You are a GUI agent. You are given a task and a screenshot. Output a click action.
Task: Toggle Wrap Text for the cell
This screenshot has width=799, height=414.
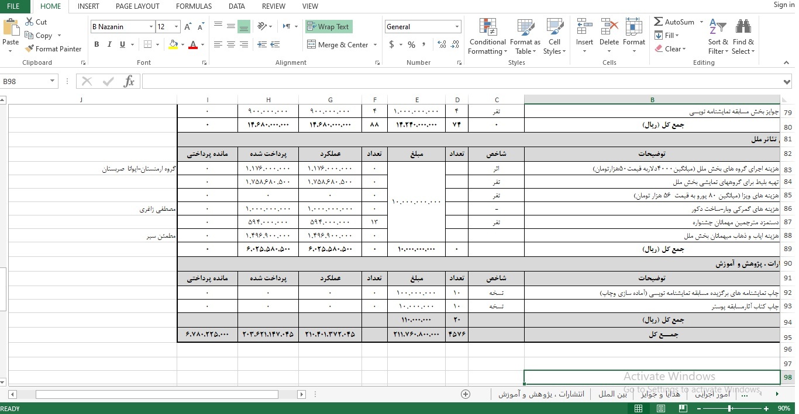(328, 27)
